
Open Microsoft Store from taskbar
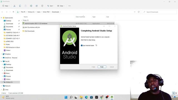[x=92, y=97]
